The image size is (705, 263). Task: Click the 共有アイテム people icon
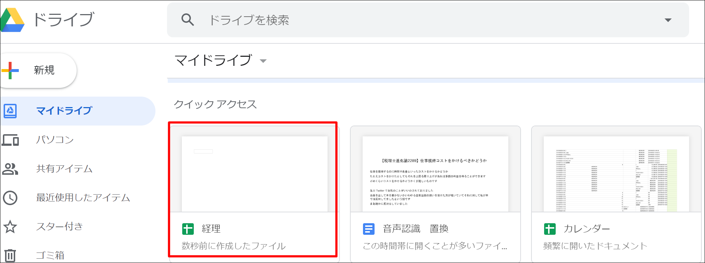(10, 169)
